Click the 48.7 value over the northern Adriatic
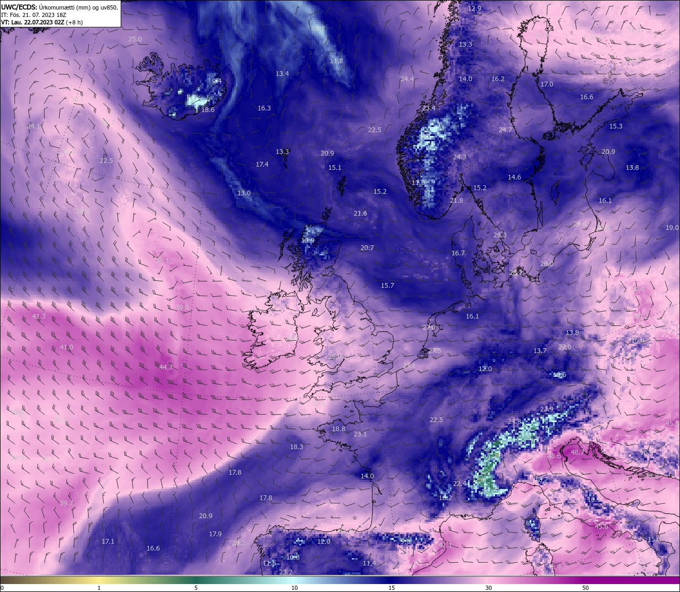 (x=577, y=452)
